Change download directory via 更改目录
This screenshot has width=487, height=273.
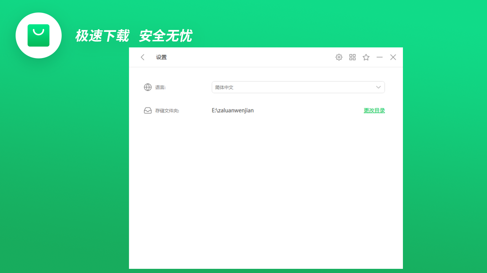(x=374, y=110)
